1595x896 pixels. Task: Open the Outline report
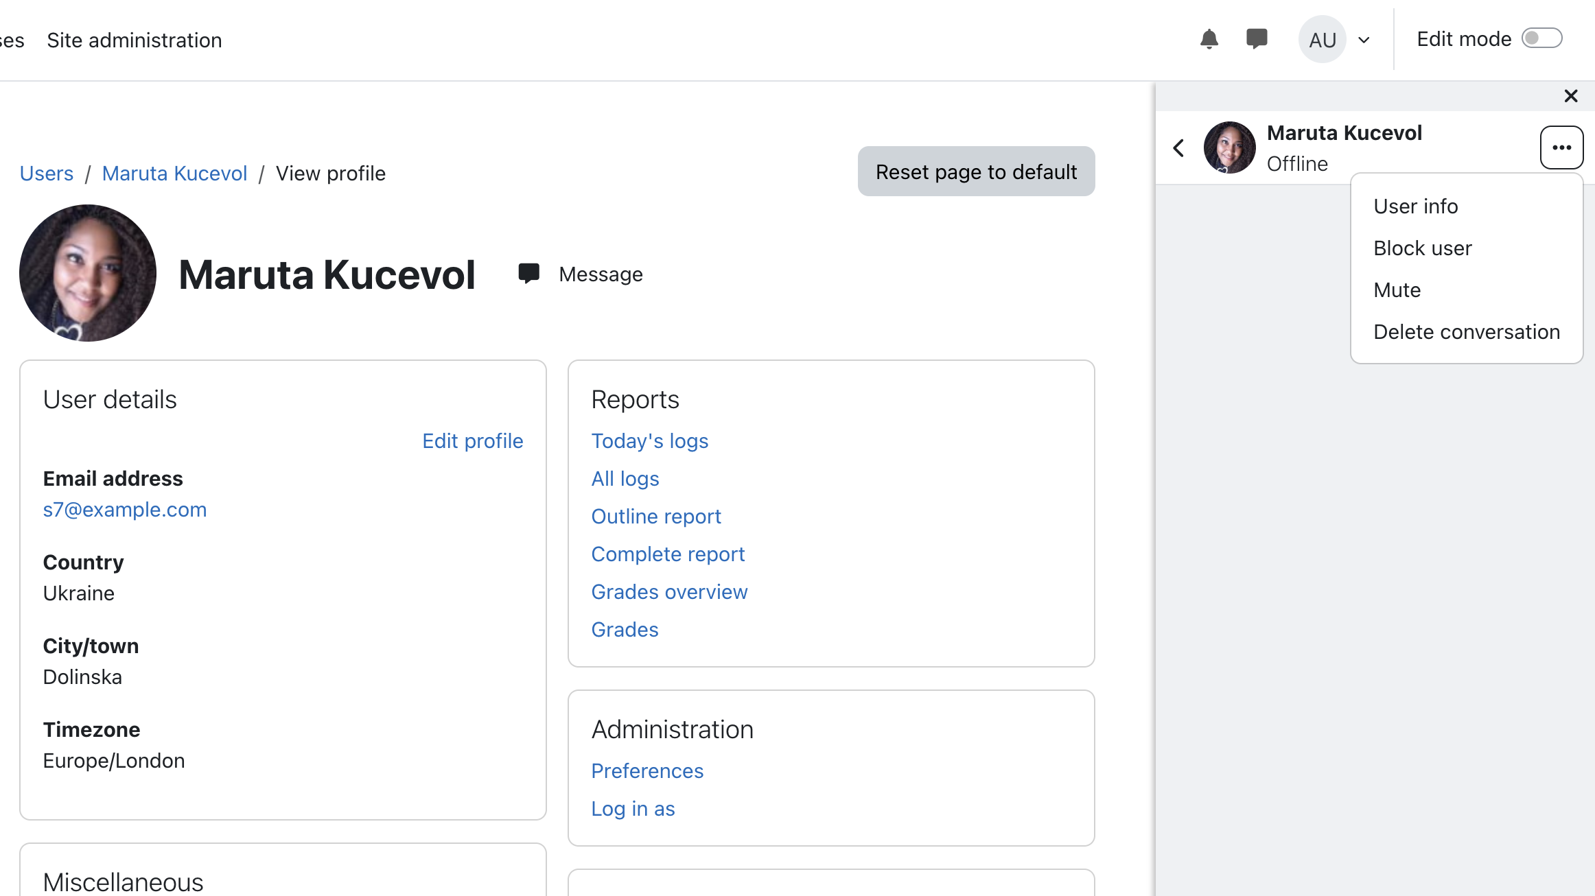pyautogui.click(x=655, y=517)
